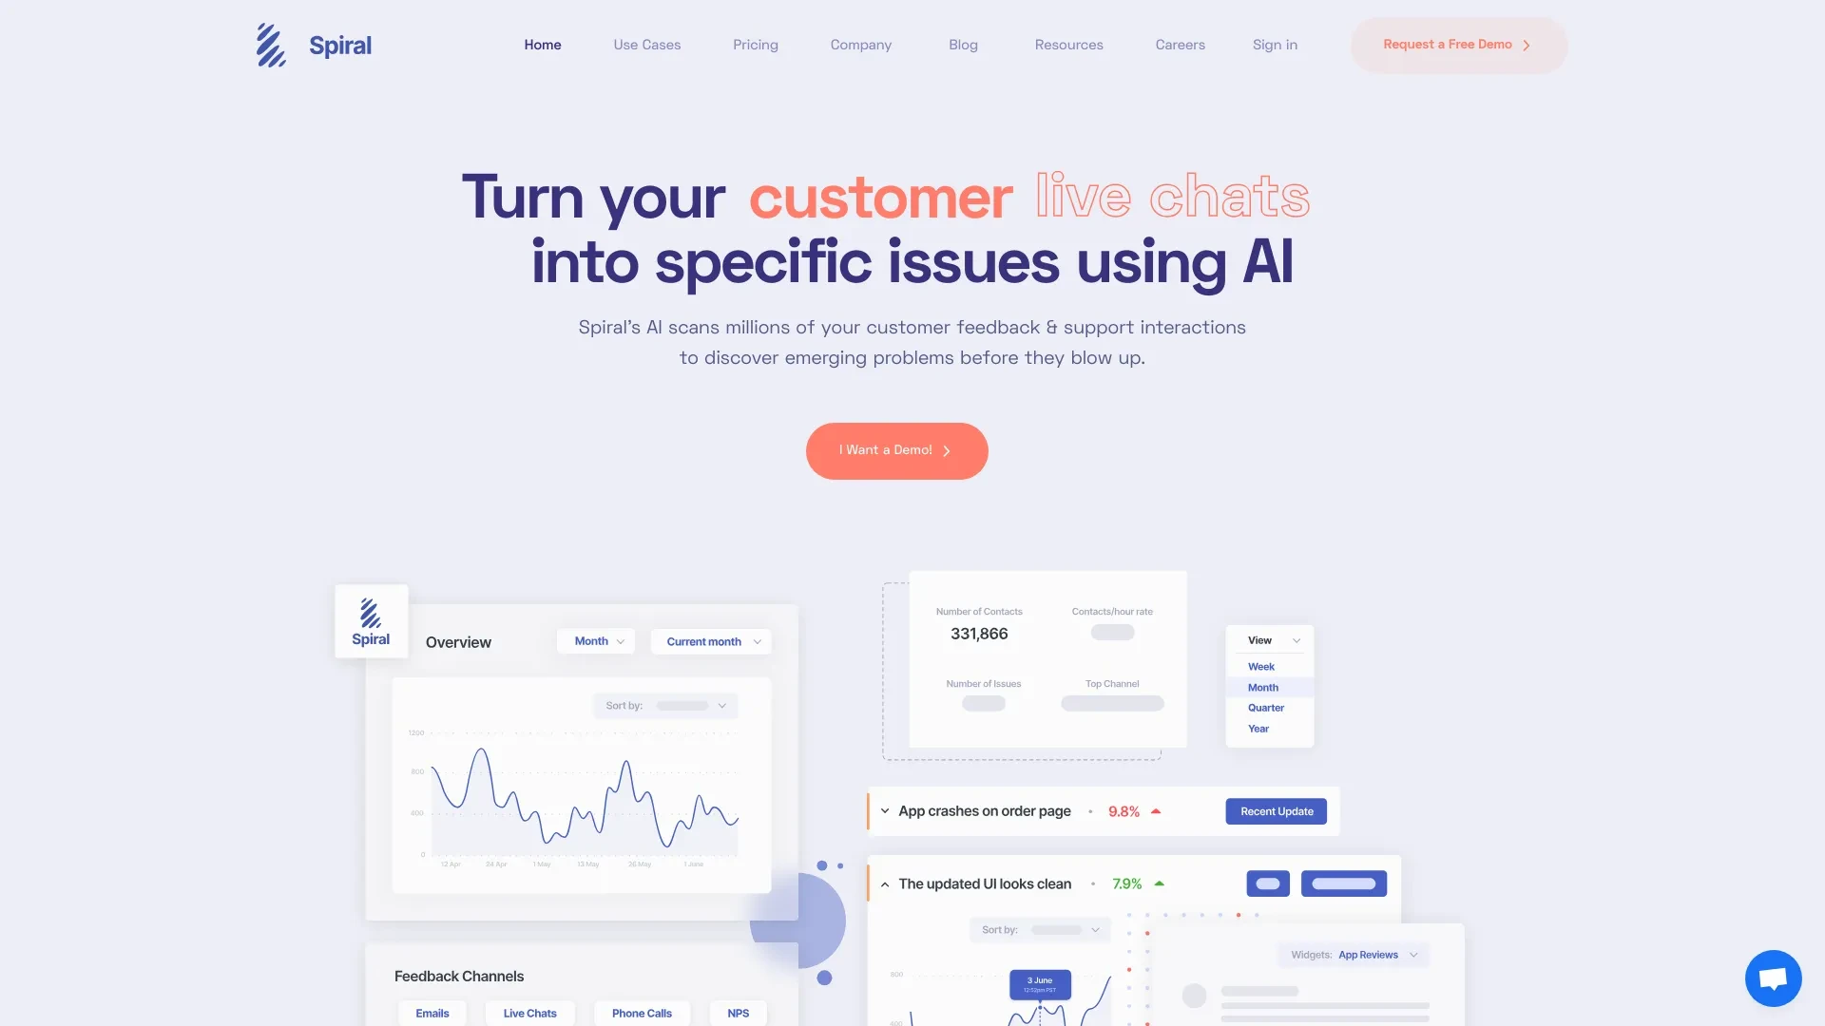Click the upward trend arrow on updated UI
Image resolution: width=1825 pixels, height=1026 pixels.
tap(1158, 883)
